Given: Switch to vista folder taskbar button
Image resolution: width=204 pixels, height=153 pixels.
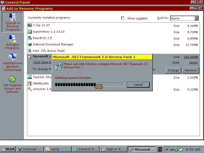Looking at the screenshot, I should (x=58, y=149).
